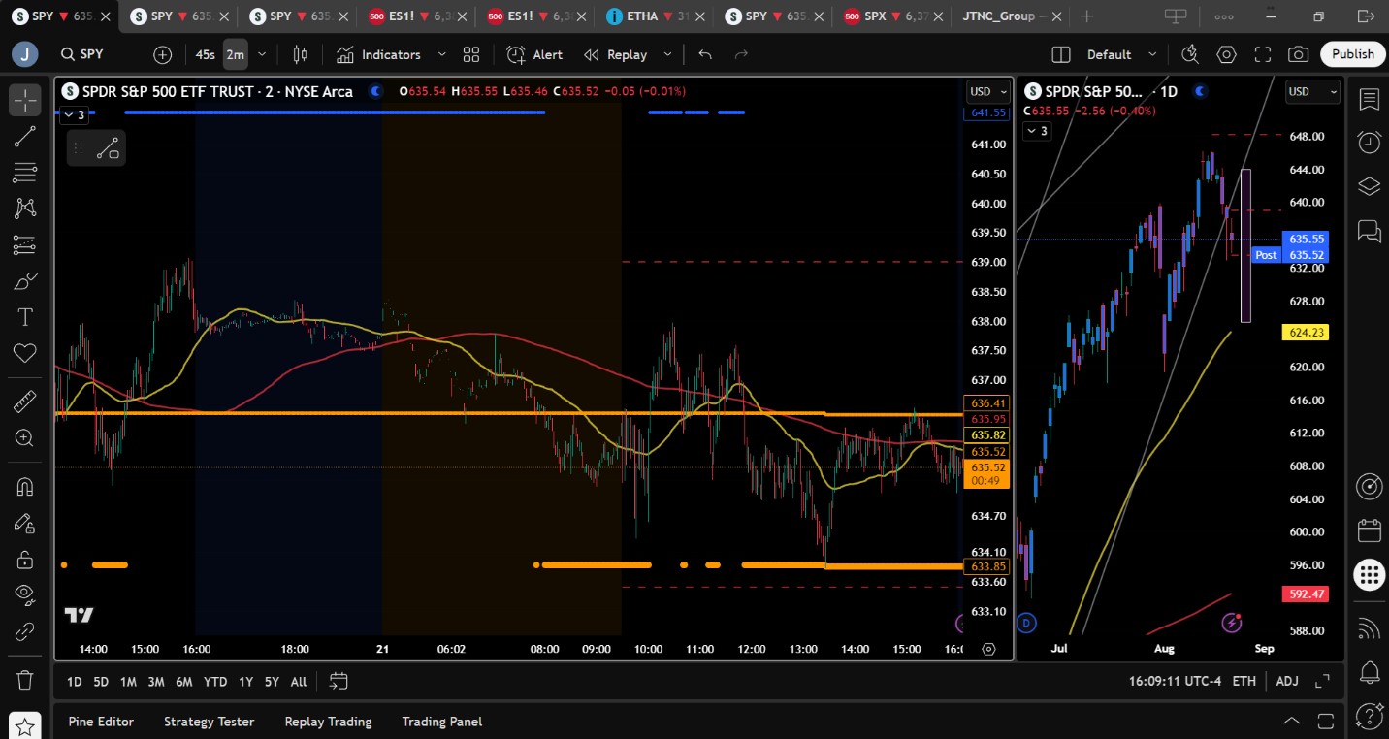Open USD currency dropdown on 1D chart
The image size is (1389, 739).
coord(1312,92)
